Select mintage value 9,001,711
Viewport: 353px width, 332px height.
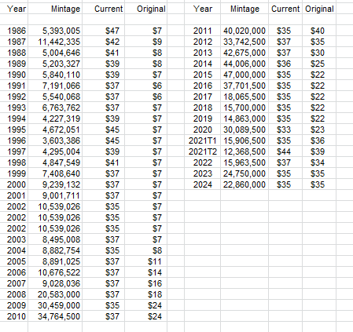point(55,195)
